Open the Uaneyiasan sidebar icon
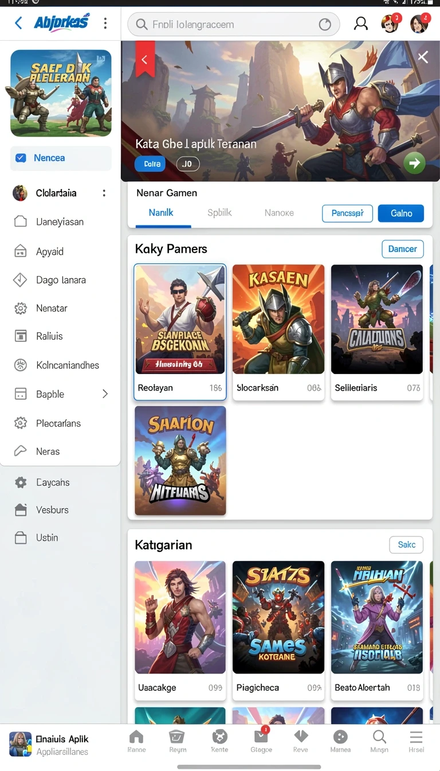The width and height of the screenshot is (440, 771). point(21,221)
